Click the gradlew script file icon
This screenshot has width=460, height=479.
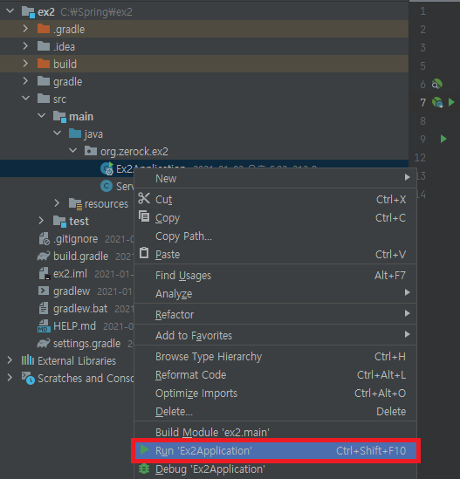point(44,291)
